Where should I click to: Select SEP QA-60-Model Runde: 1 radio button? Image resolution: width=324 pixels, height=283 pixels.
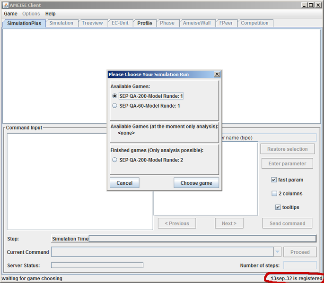tap(114, 106)
